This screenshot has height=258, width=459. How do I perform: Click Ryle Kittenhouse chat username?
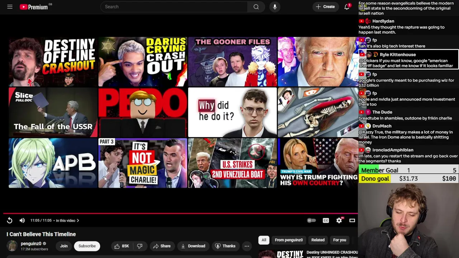[x=398, y=54]
